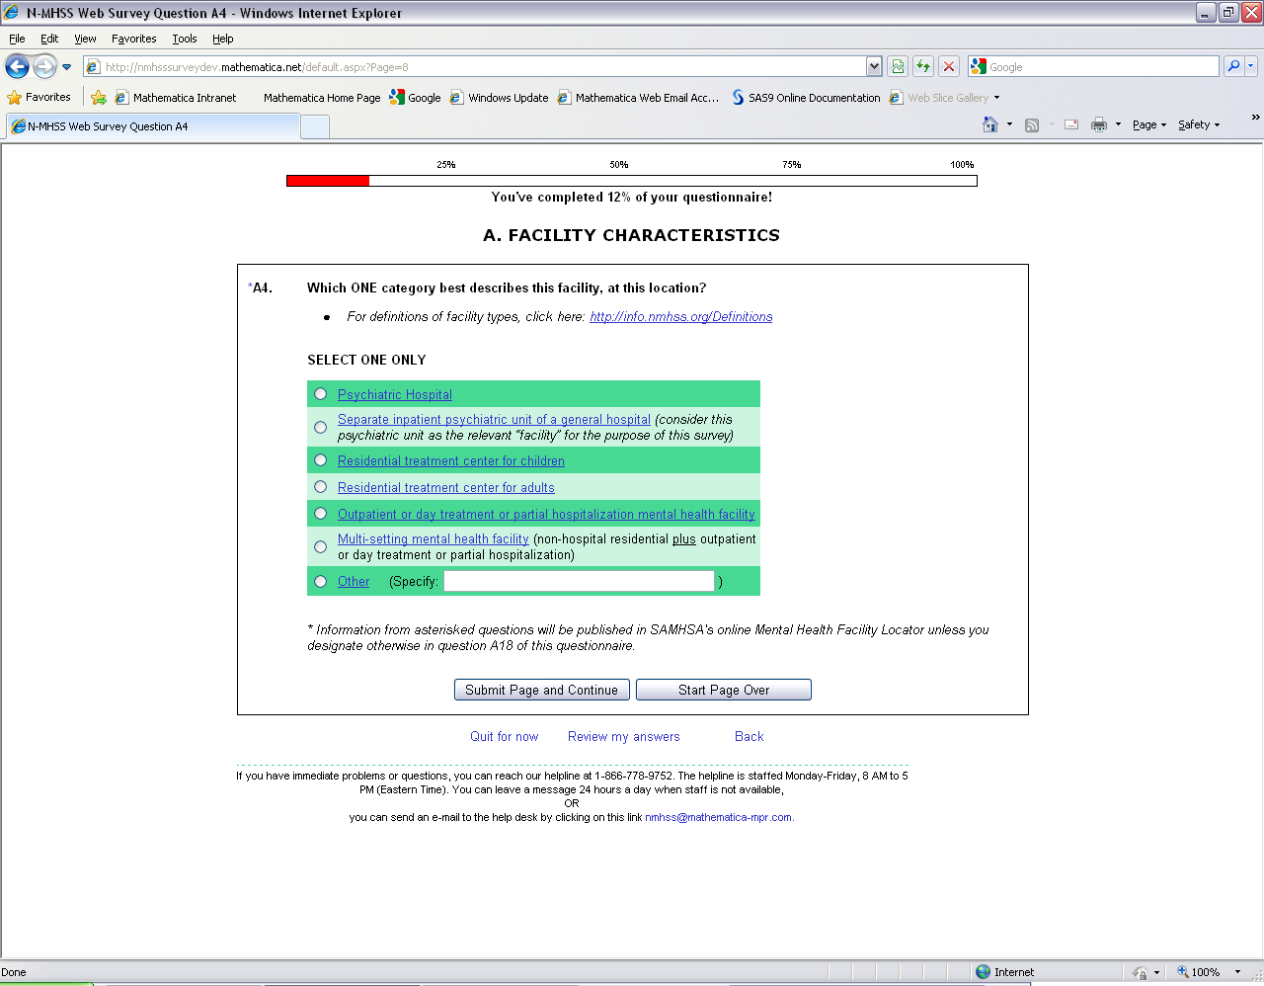
Task: Open the Tools menu
Action: coord(184,39)
